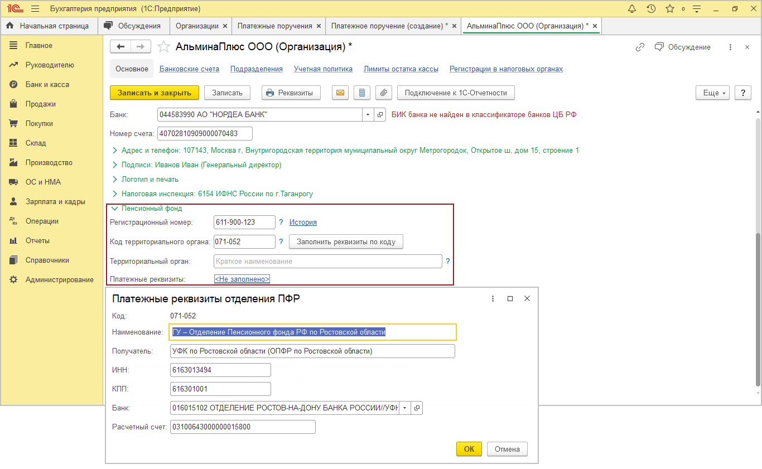The width and height of the screenshot is (762, 469).
Task: Show hint for Территориальный орган field
Action: coord(448,261)
